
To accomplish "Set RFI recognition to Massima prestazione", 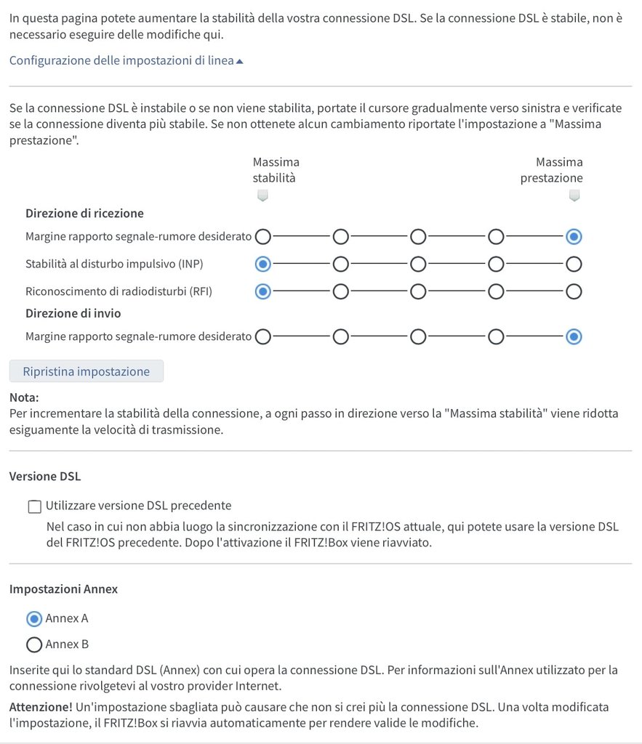I will coord(574,291).
